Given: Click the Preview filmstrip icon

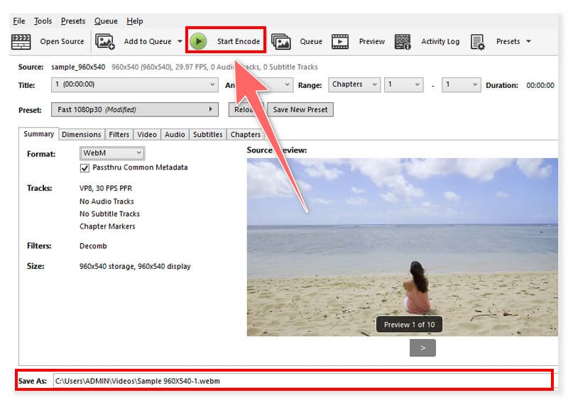Looking at the screenshot, I should 341,42.
